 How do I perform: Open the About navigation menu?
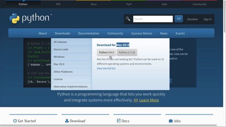pos(43,33)
